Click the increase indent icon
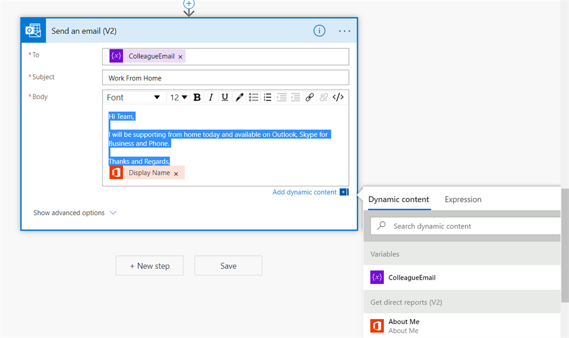The width and height of the screenshot is (569, 338). [x=282, y=97]
